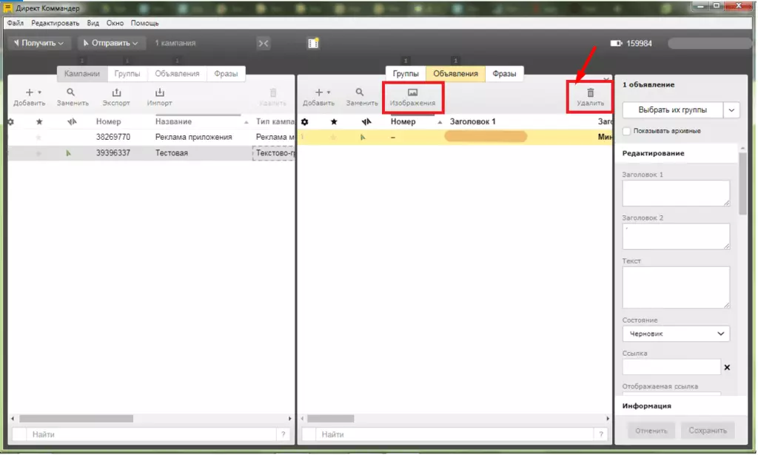The height and width of the screenshot is (455, 758).
Task: Click the Текст input field
Action: [x=676, y=287]
